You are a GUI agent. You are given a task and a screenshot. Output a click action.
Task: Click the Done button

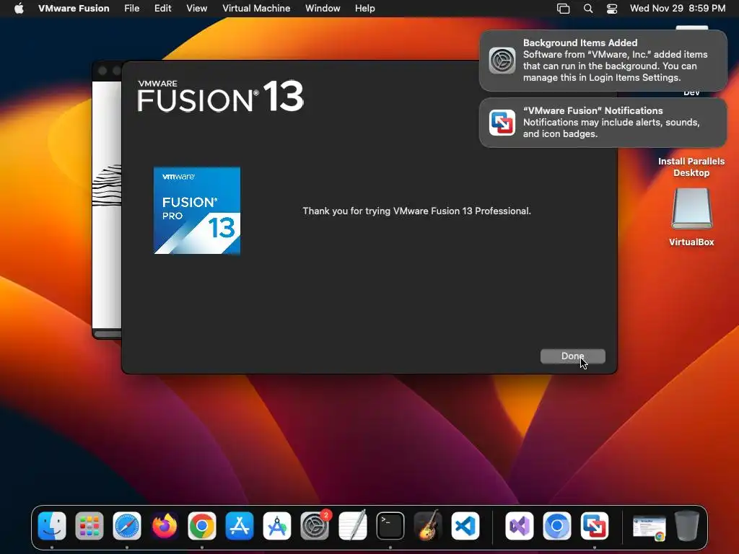coord(572,356)
